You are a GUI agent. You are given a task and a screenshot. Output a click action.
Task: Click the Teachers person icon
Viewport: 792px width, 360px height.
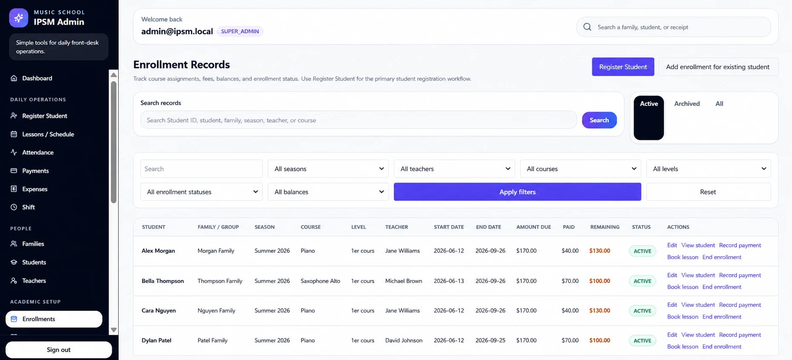click(x=14, y=281)
